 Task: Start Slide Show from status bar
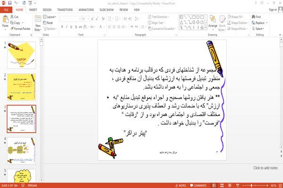(x=238, y=185)
